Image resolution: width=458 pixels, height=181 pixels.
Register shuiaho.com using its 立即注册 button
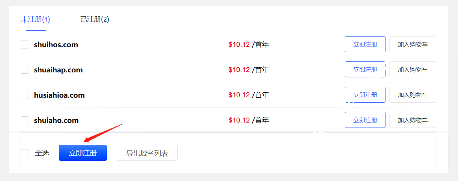click(365, 120)
